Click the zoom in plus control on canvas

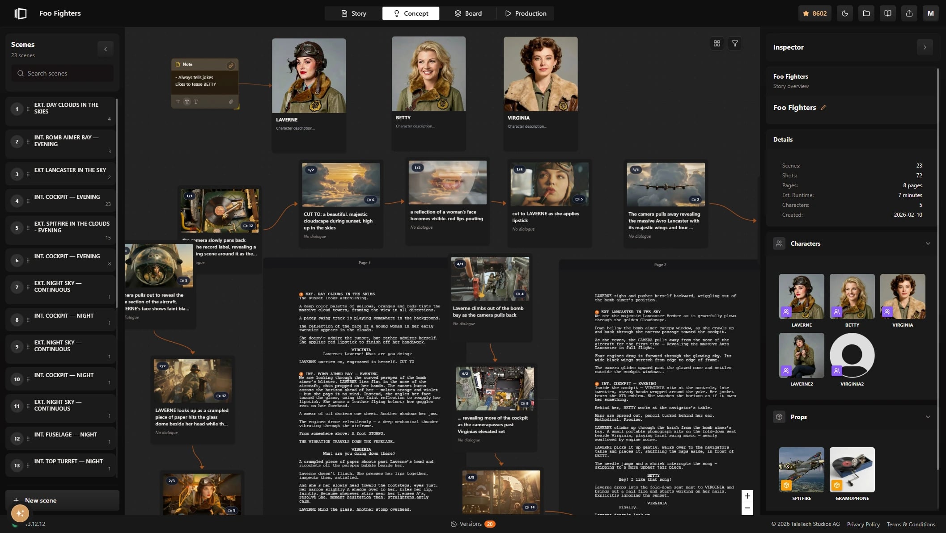click(747, 495)
